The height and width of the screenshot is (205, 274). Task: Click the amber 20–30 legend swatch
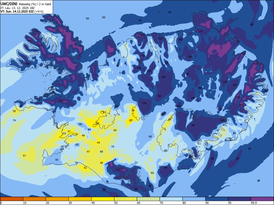point(57,199)
